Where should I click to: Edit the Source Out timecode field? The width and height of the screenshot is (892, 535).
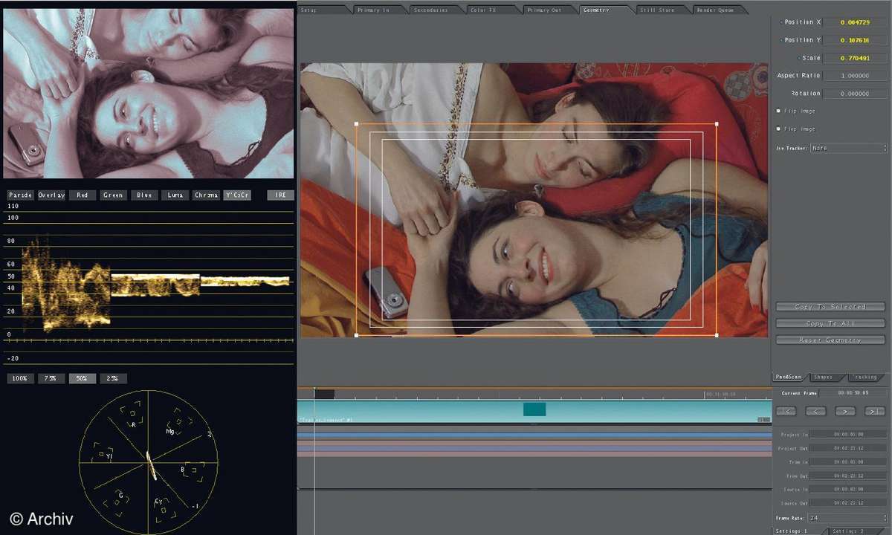pos(848,503)
